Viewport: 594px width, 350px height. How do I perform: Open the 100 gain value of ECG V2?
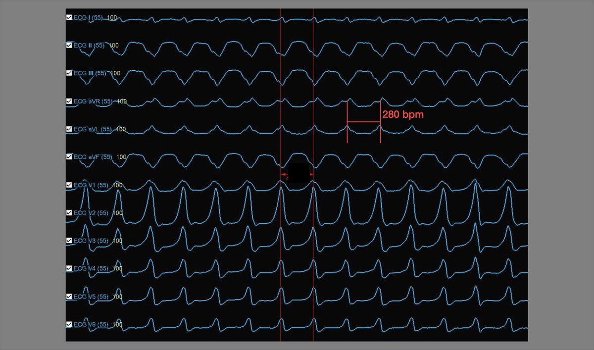click(x=117, y=213)
